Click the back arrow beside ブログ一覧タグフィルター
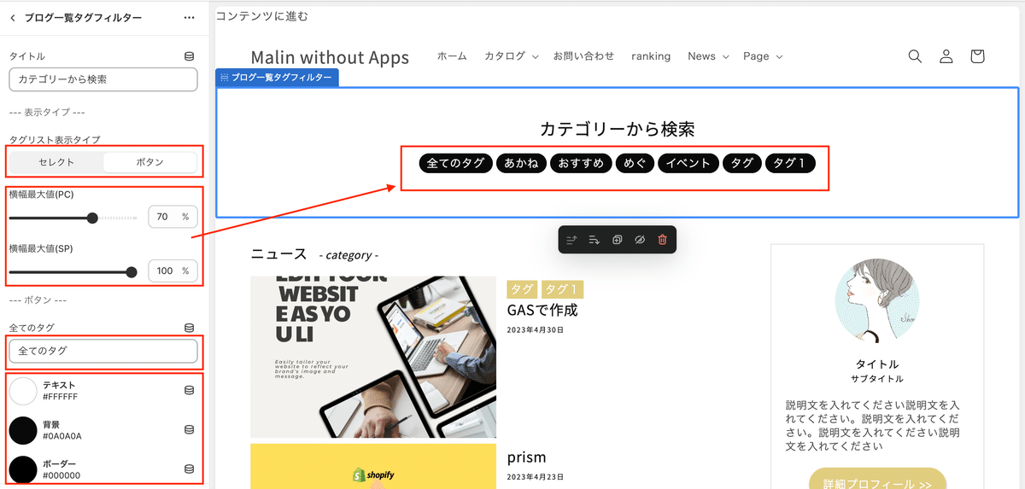 pyautogui.click(x=13, y=17)
